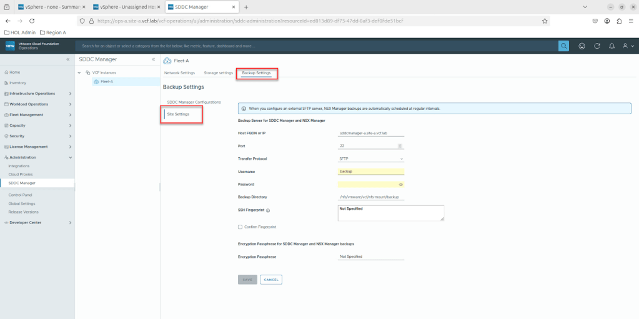639x319 pixels.
Task: Open the Firefox account icon
Action: click(x=607, y=21)
